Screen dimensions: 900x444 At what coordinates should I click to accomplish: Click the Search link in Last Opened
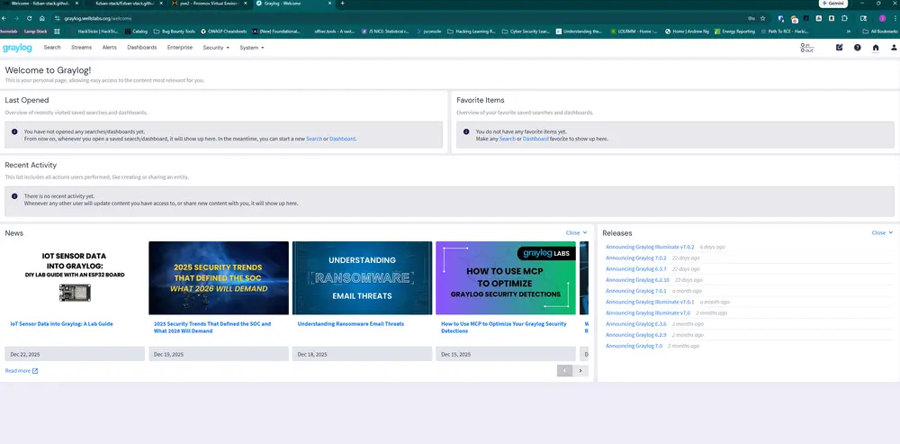pyautogui.click(x=314, y=139)
